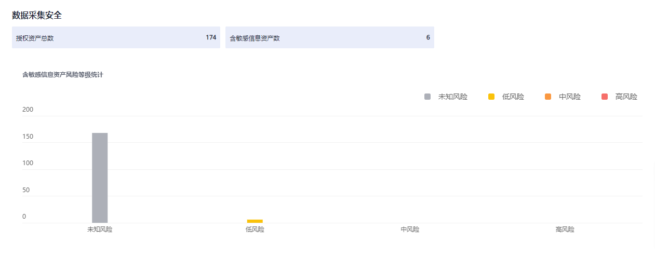
Task: Click the 含敏感信息资产风险等级统计 chart title
Action: tap(63, 75)
